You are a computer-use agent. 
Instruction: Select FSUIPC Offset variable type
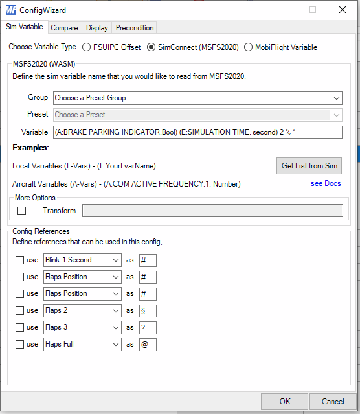111,47
